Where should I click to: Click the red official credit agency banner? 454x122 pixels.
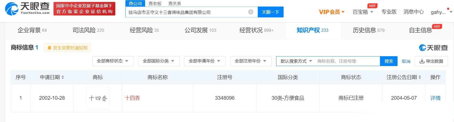pos(84,9)
